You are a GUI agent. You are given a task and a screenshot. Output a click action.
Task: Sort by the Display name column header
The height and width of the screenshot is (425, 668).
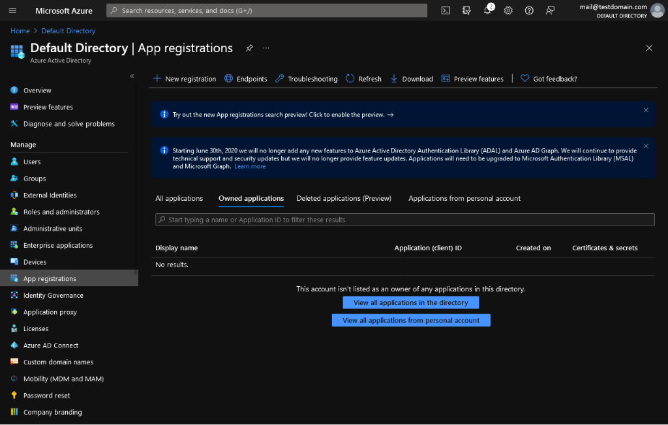tap(176, 248)
